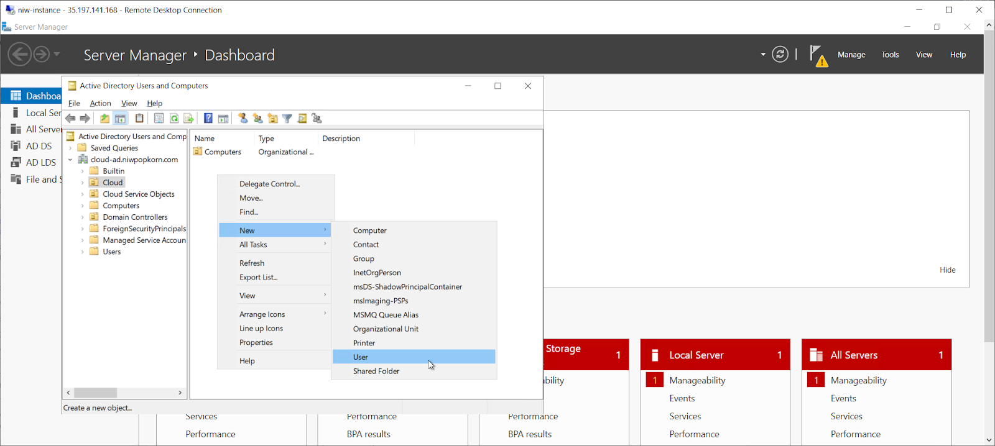
Task: Click the Add to group toolbar icon
Action: [317, 118]
